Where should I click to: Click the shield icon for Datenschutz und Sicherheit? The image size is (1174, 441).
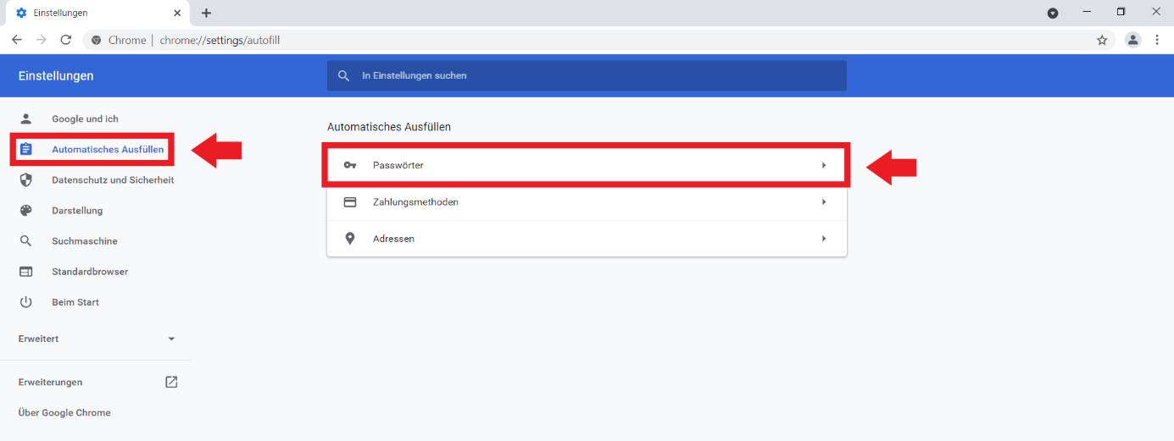coord(25,180)
